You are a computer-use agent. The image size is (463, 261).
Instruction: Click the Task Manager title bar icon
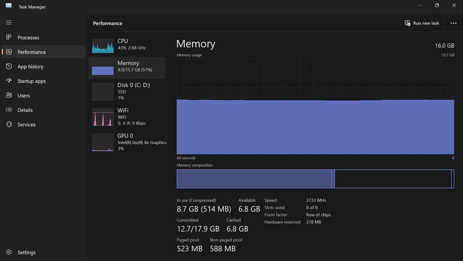coord(9,7)
